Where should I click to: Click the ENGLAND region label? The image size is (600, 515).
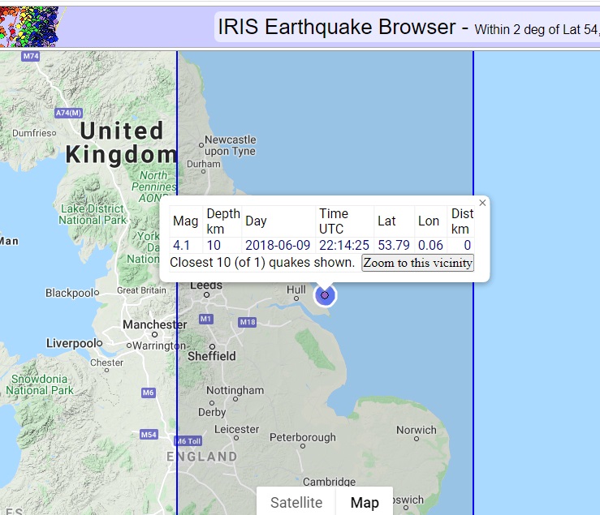point(202,457)
